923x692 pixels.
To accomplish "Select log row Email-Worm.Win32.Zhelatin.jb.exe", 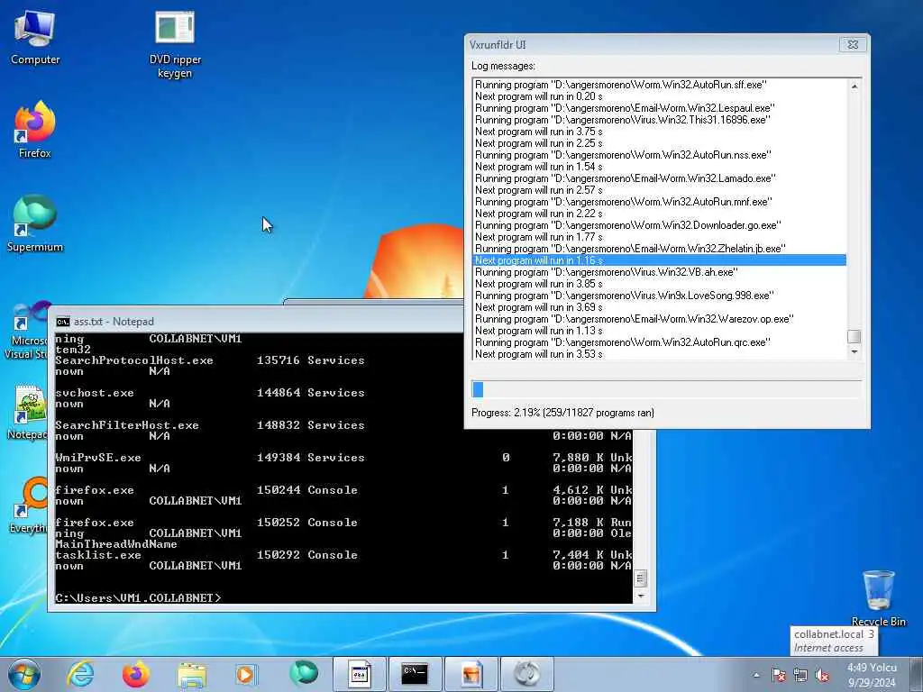I will click(x=660, y=249).
